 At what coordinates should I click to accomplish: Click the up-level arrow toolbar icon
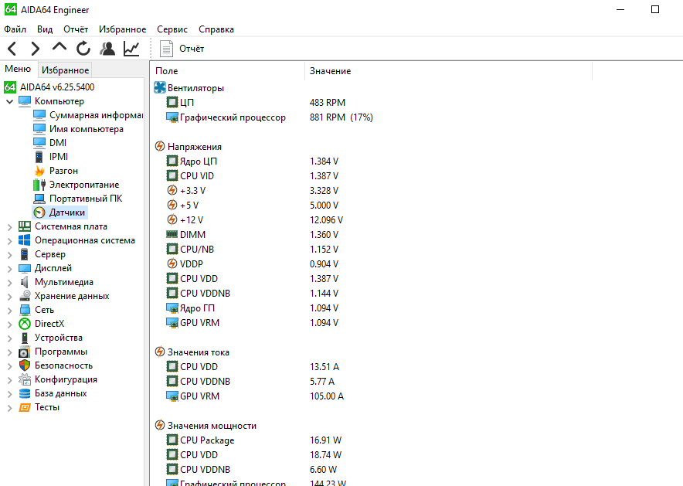coord(59,47)
